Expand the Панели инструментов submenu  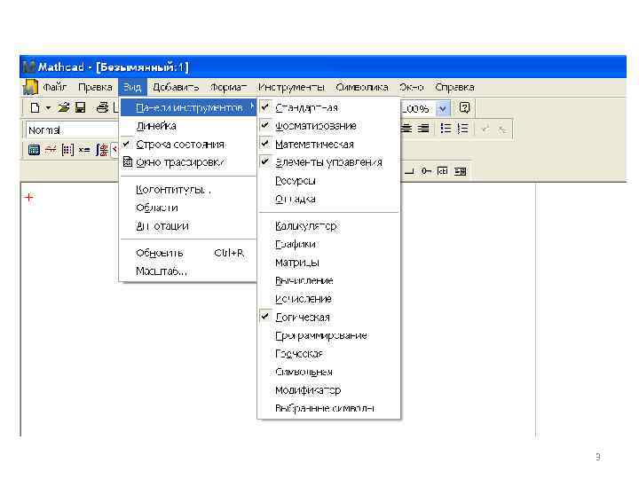pyautogui.click(x=188, y=107)
